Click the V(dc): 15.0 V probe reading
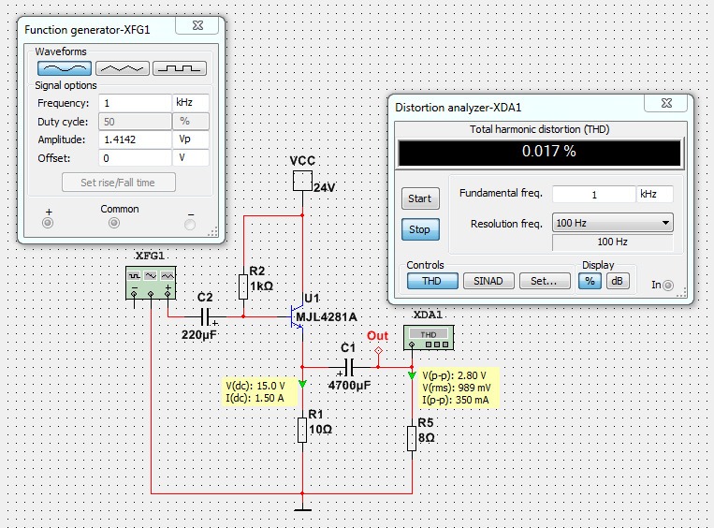Viewport: 714px width, 528px height. (x=255, y=386)
